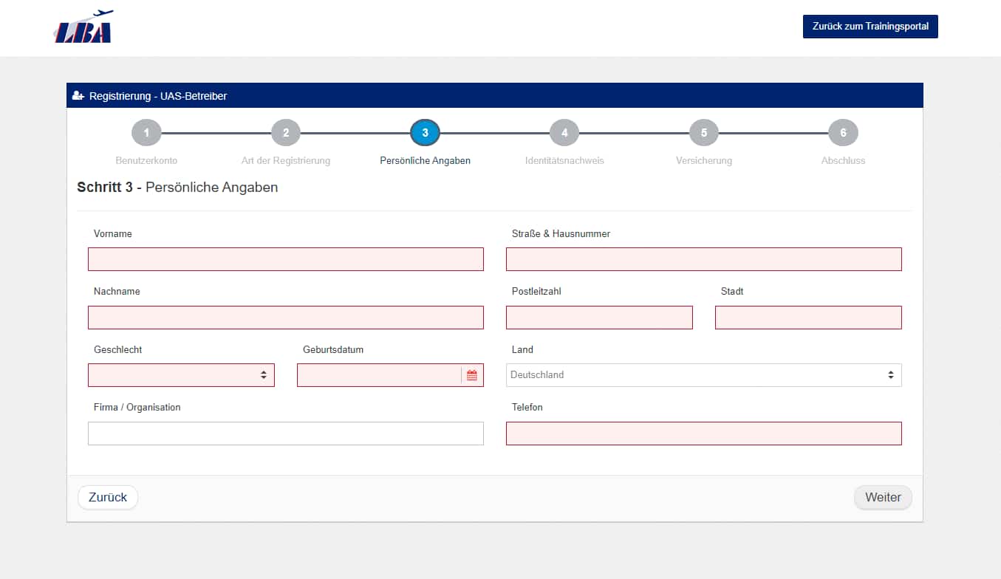The width and height of the screenshot is (1001, 579).
Task: Click the Versicherung step label
Action: pyautogui.click(x=704, y=160)
